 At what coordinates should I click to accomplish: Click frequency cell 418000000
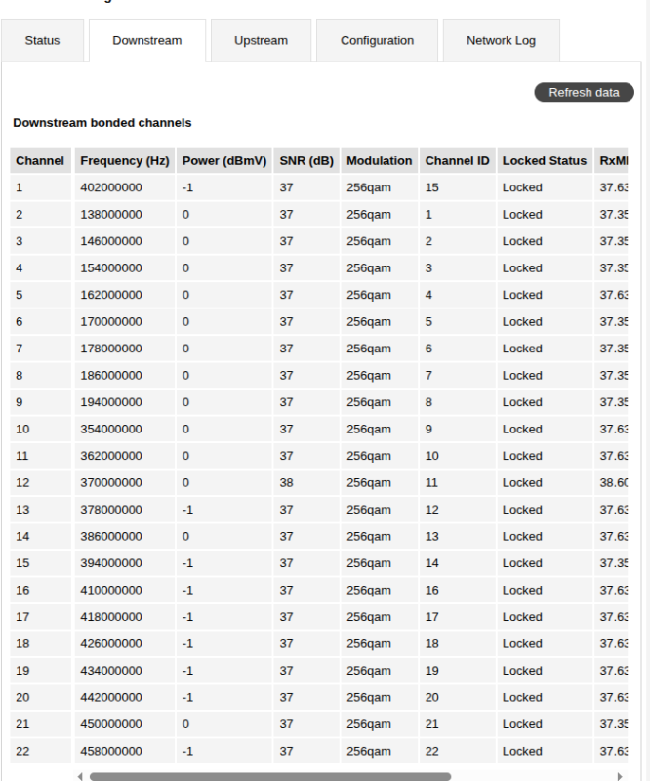(x=125, y=617)
